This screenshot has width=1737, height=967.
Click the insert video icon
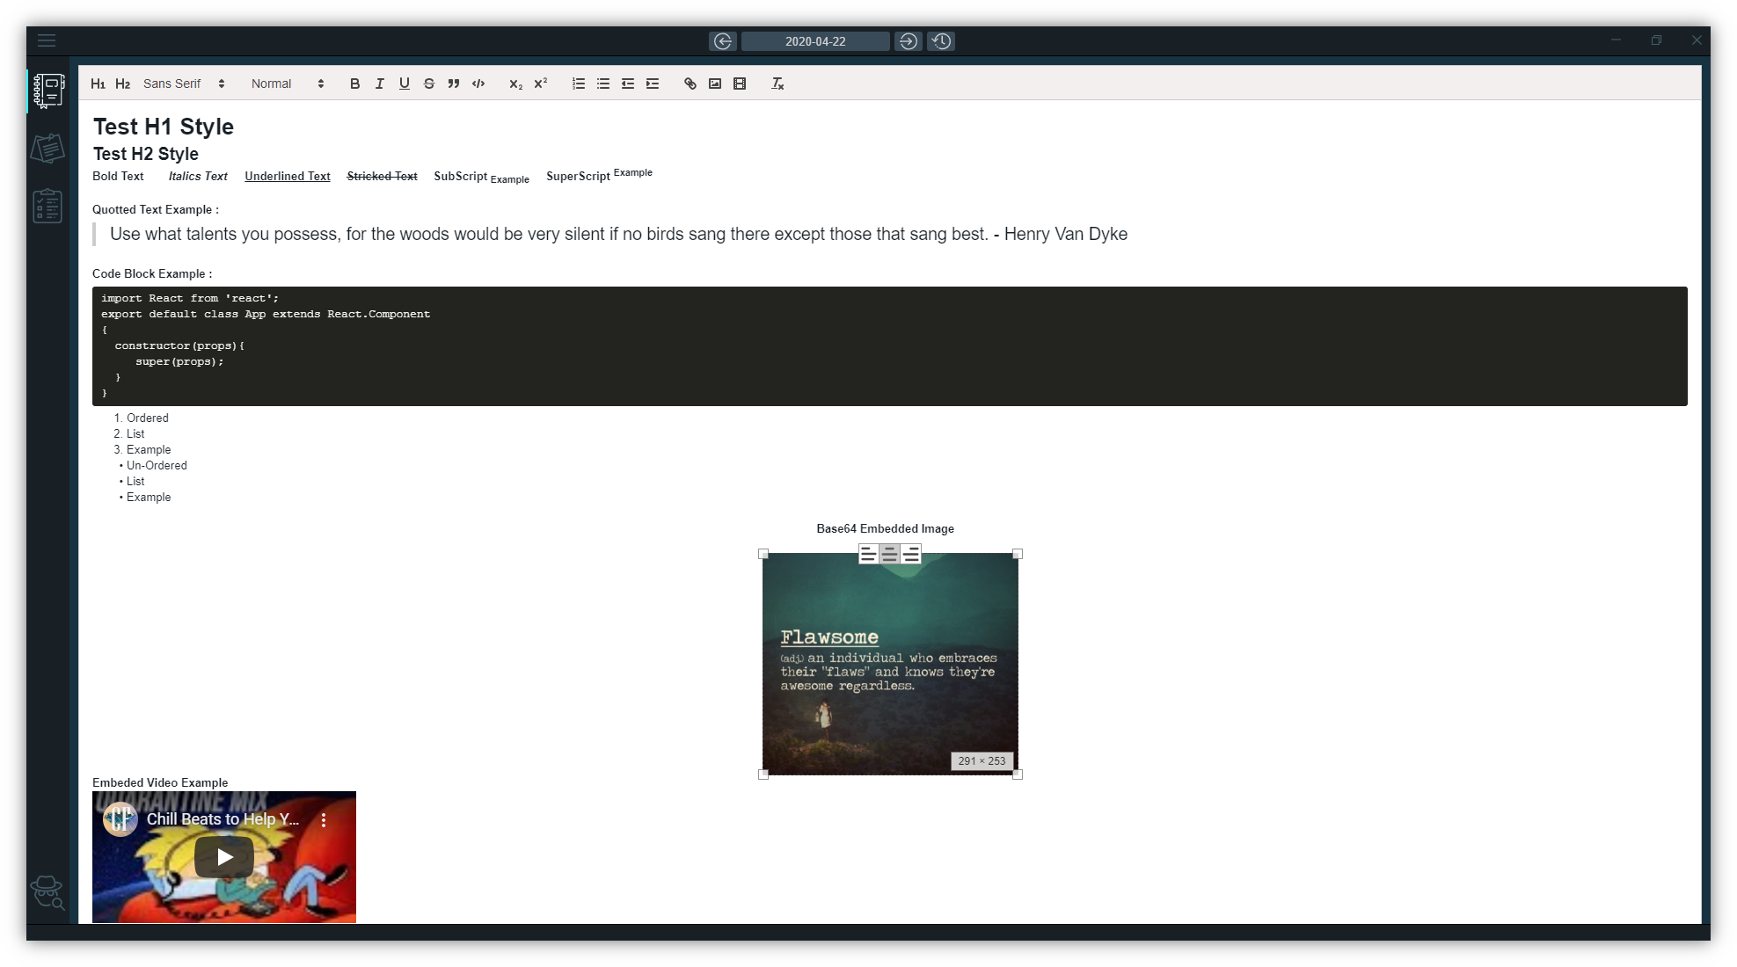pos(740,84)
